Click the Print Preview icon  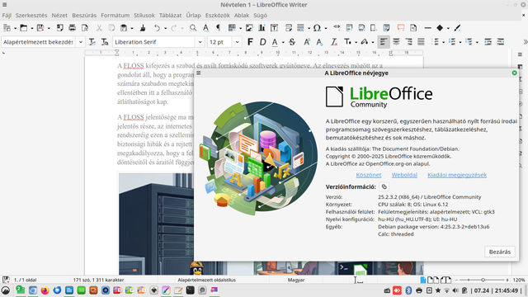[x=85, y=28]
